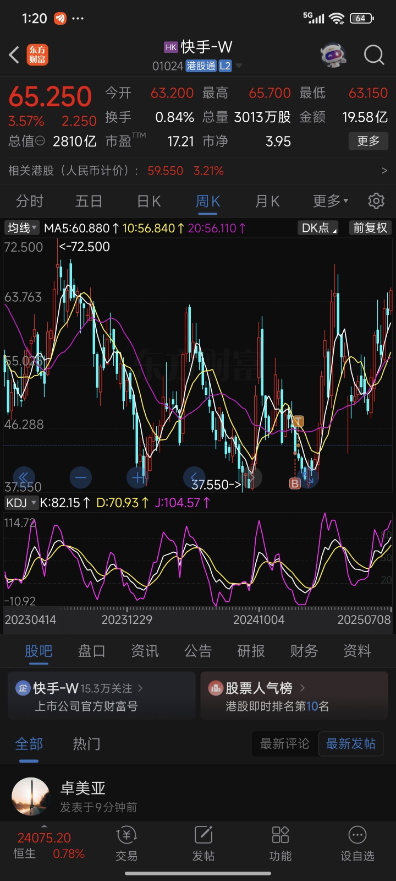This screenshot has width=396, height=881.
Task: Open the robot assistant avatar
Action: coord(333,55)
